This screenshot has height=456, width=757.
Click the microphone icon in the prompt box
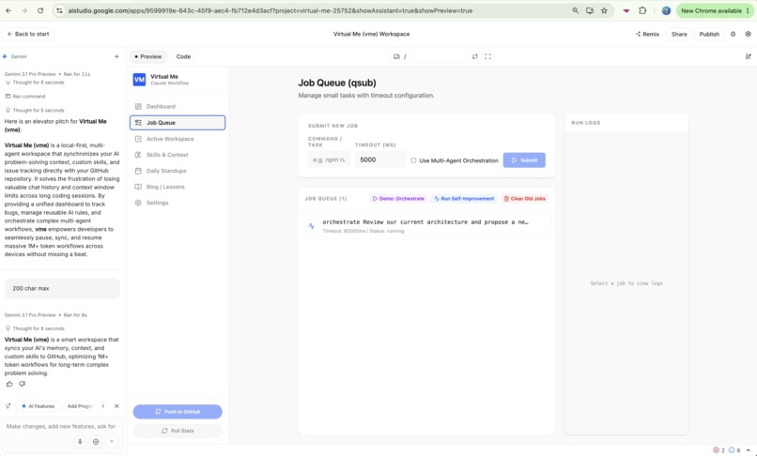[80, 442]
